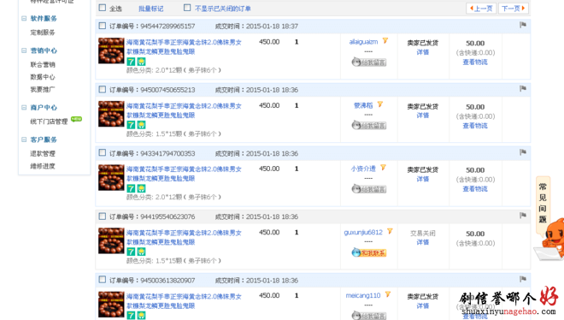Open 维修进度 in sidebar
Viewport: 564px width, 320px height.
[43, 166]
